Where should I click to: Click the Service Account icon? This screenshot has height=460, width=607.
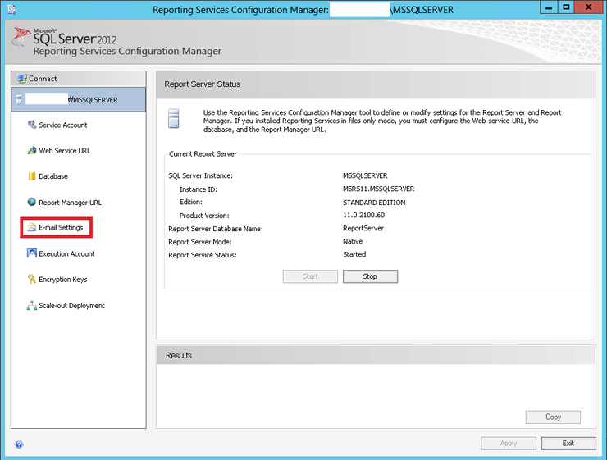click(x=32, y=125)
